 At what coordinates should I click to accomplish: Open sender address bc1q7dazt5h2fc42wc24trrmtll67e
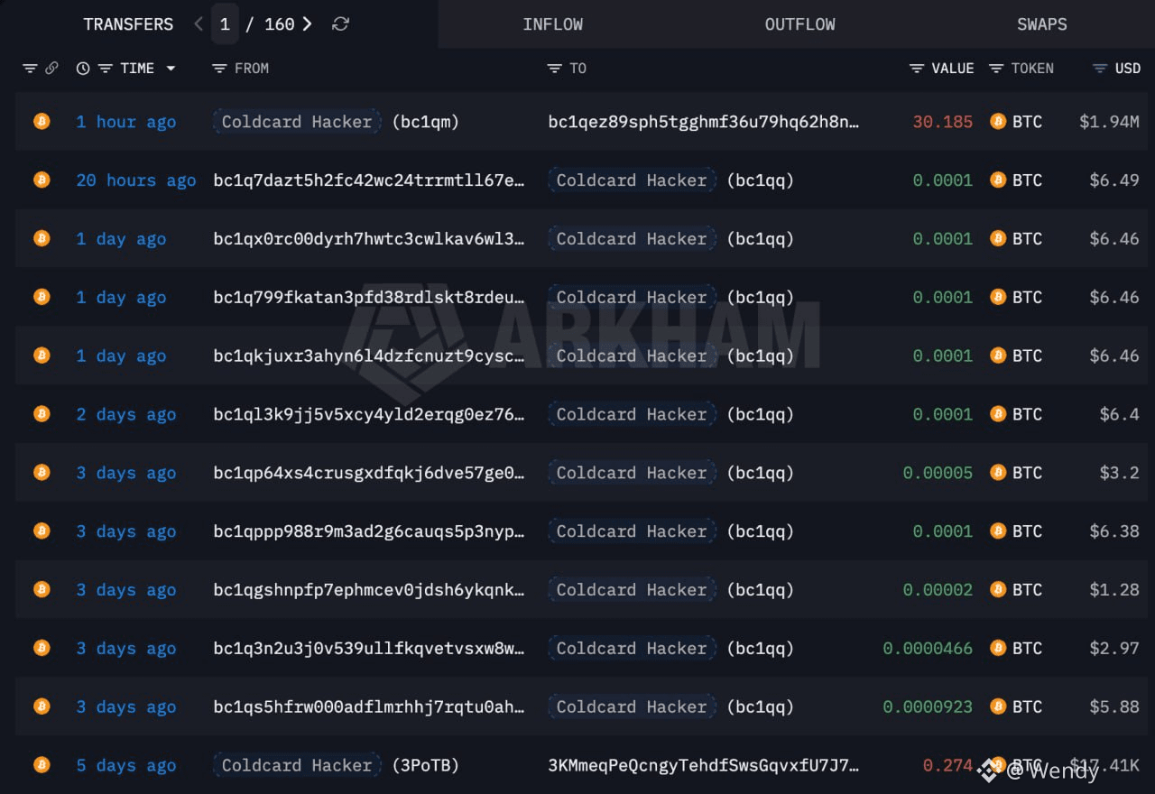[x=369, y=180]
